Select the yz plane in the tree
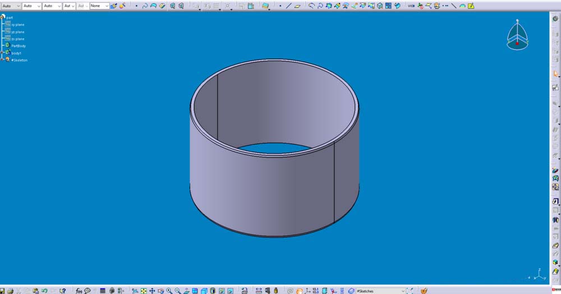 18,32
